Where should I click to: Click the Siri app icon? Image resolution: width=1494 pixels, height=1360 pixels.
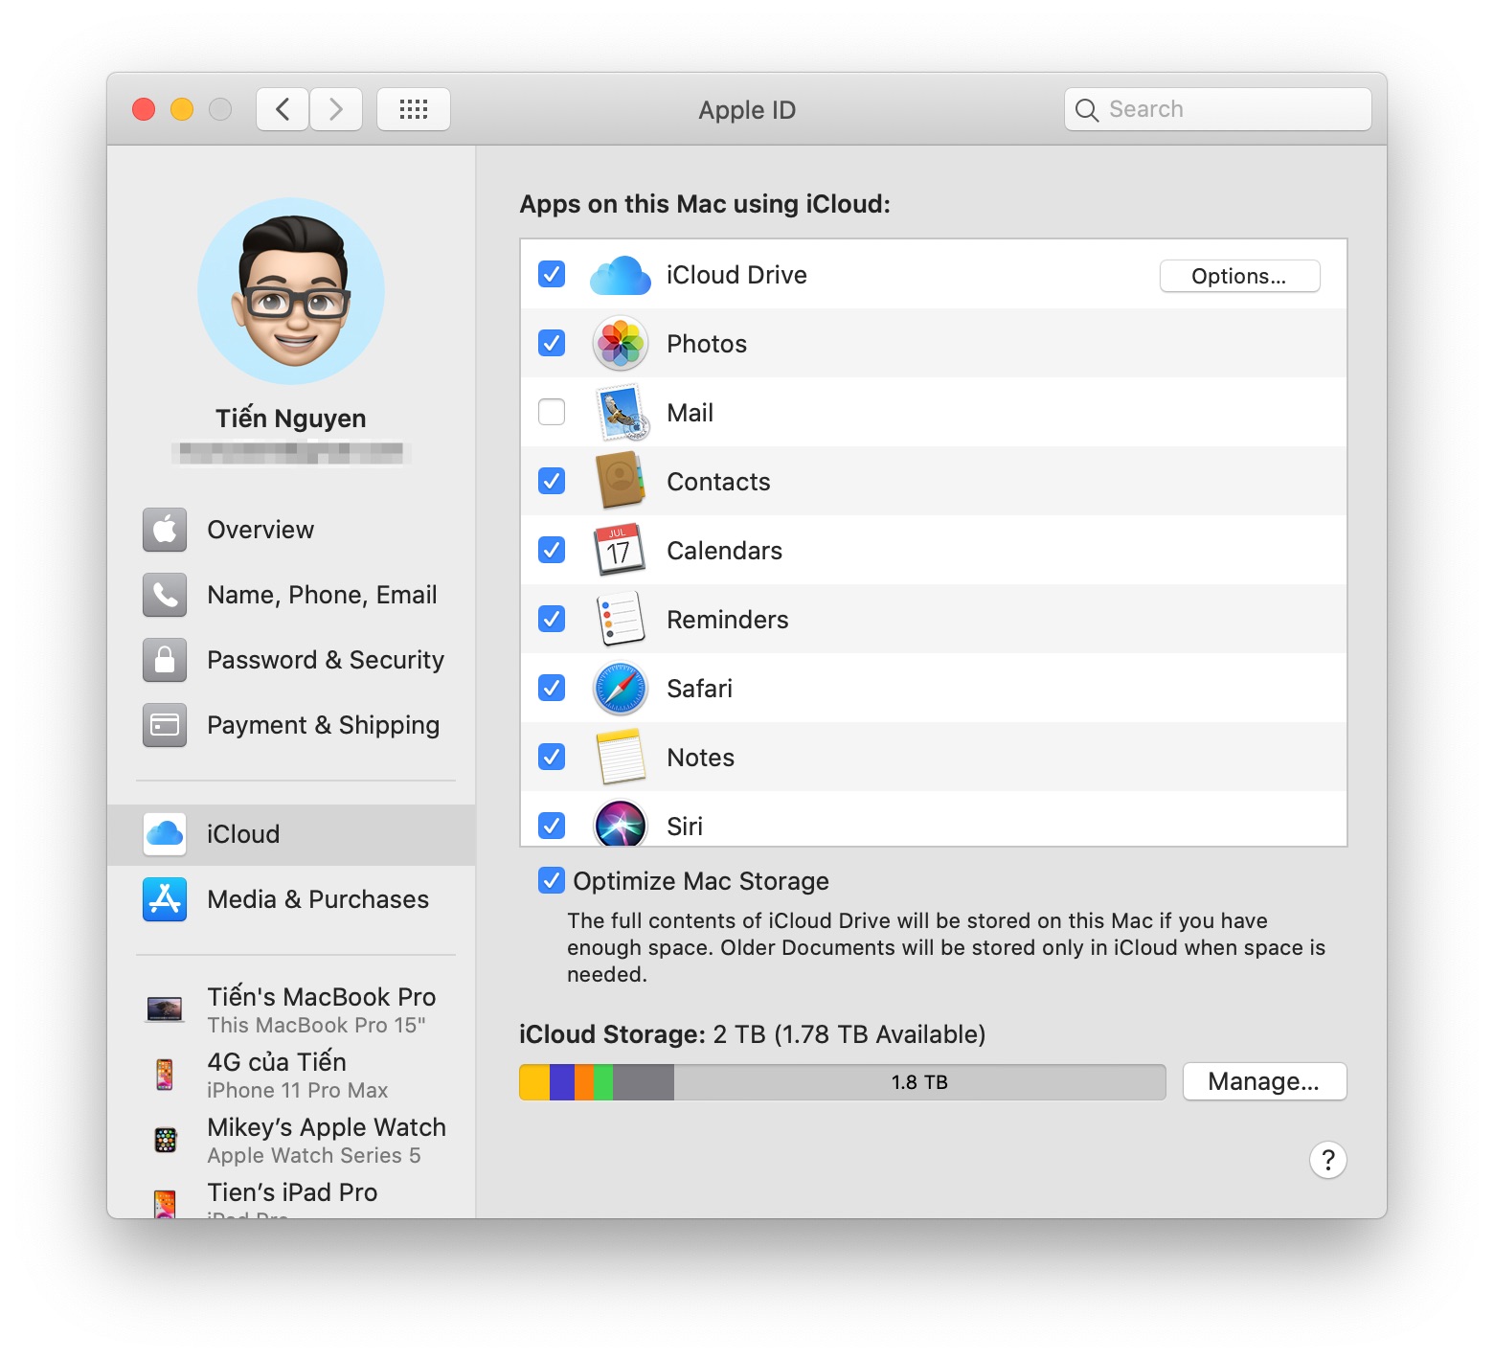(x=621, y=823)
